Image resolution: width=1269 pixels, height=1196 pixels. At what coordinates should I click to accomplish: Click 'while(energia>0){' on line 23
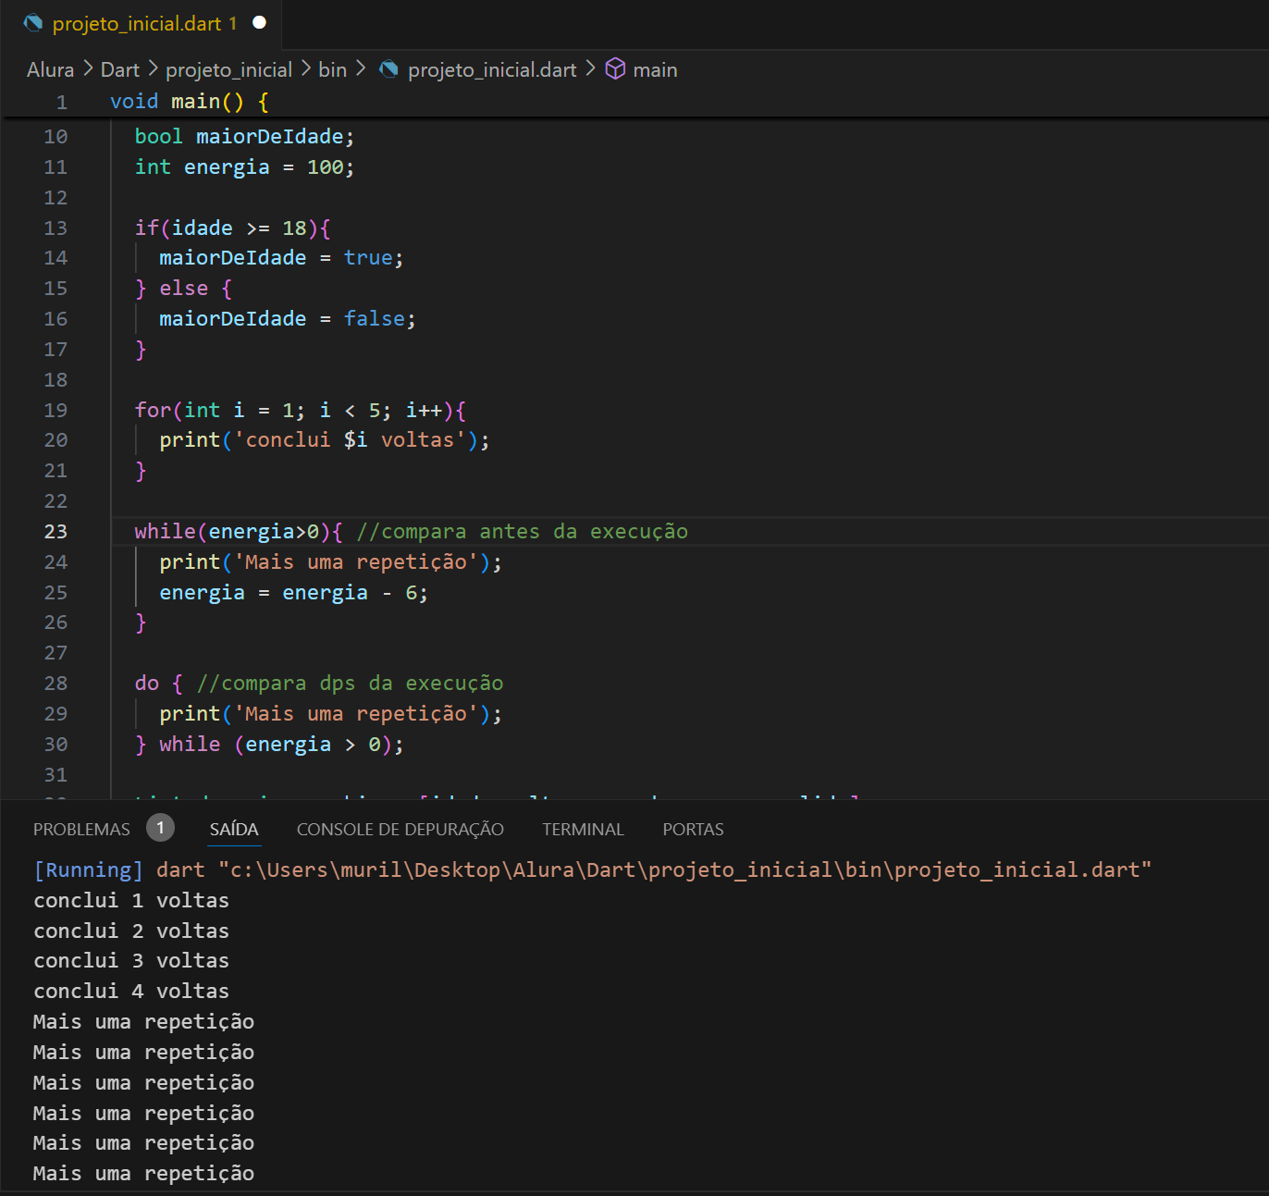point(239,532)
